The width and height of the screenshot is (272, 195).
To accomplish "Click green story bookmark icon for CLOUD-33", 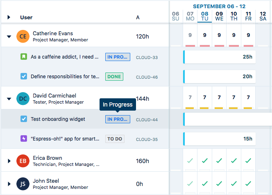I will 24,57.
